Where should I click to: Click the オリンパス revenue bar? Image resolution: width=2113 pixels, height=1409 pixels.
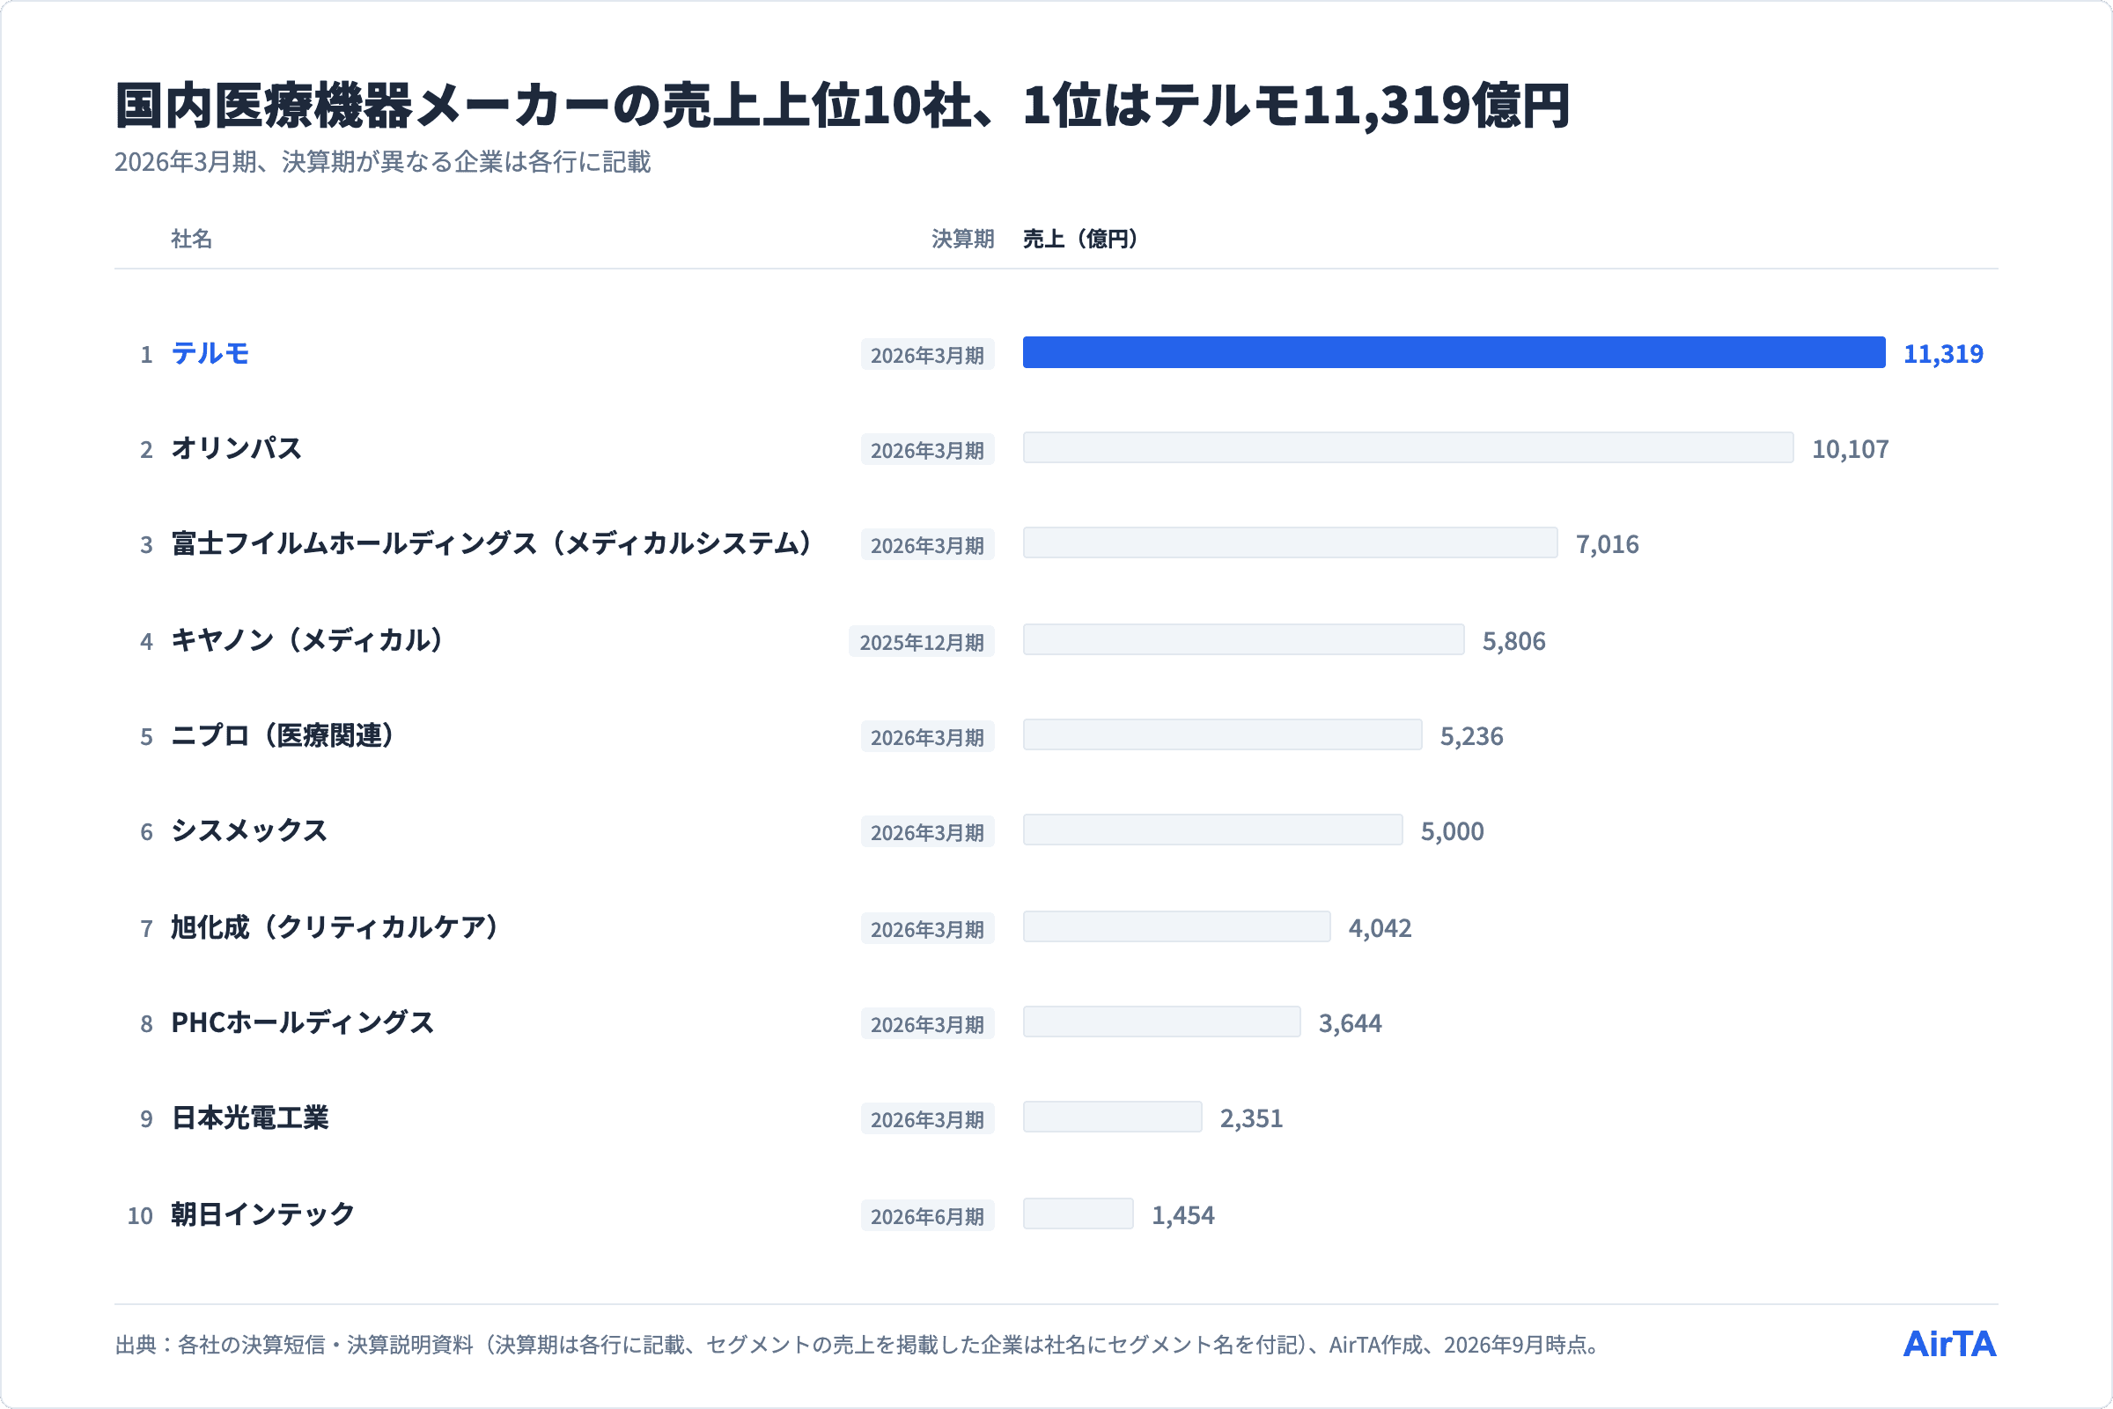coord(1408,447)
